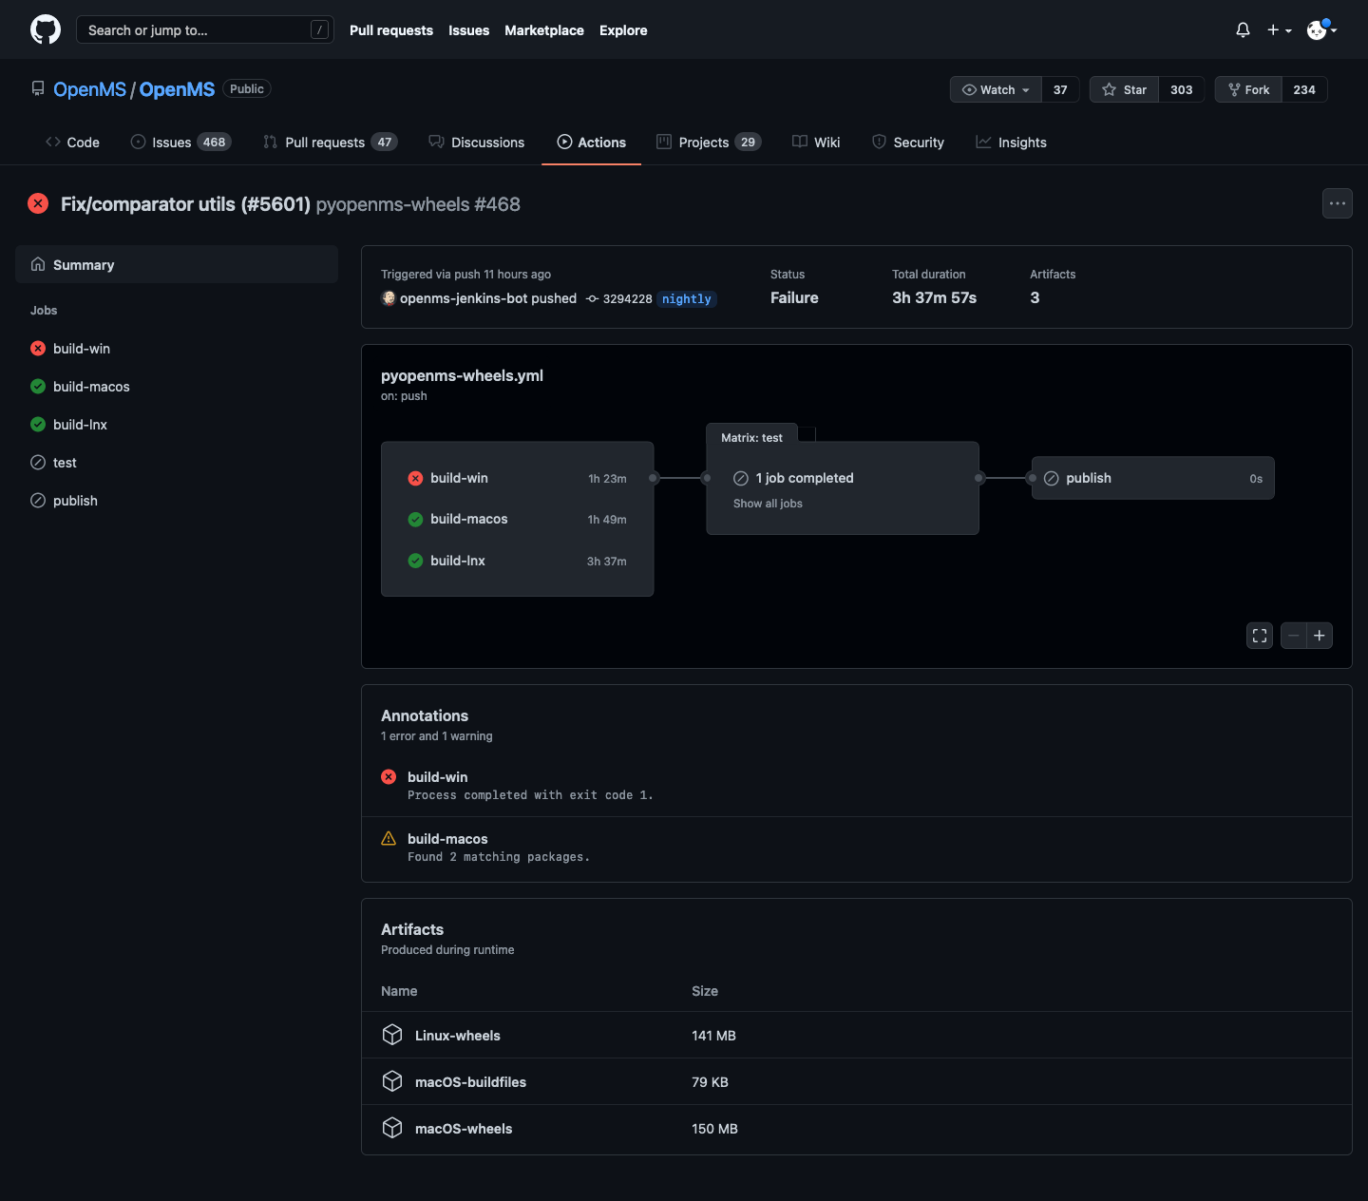Screen dimensions: 1368x1201
Task: Open the user avatar menu
Action: click(x=1321, y=30)
